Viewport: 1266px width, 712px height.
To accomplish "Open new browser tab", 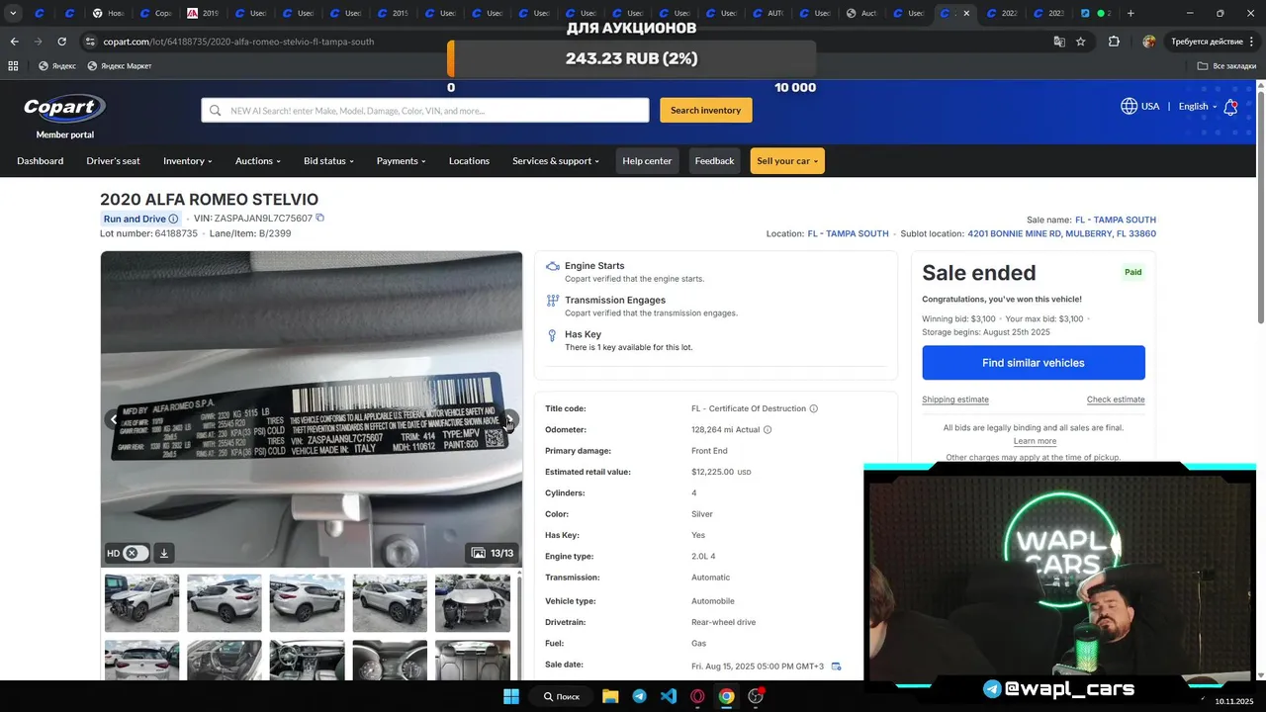I will [1130, 13].
